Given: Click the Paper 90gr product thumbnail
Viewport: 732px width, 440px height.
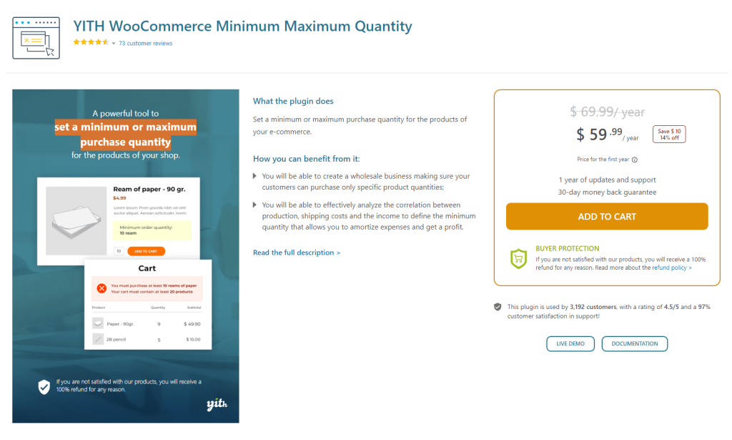Looking at the screenshot, I should 98,323.
